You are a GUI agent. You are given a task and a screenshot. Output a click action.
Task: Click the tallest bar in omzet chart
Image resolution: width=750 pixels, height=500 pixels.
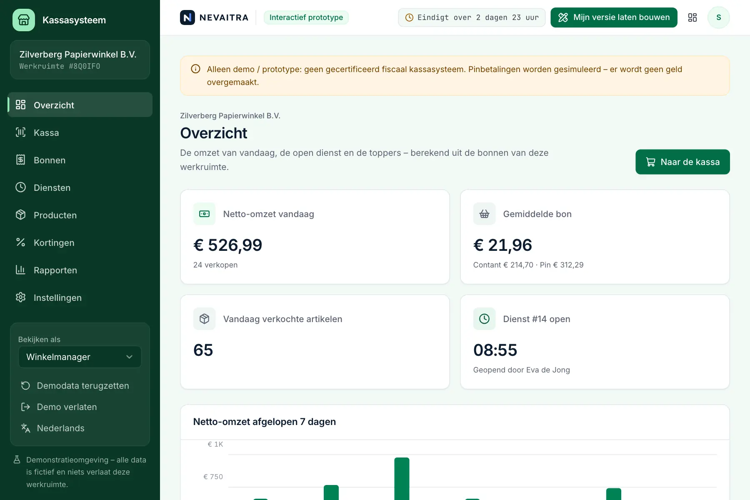(402, 479)
